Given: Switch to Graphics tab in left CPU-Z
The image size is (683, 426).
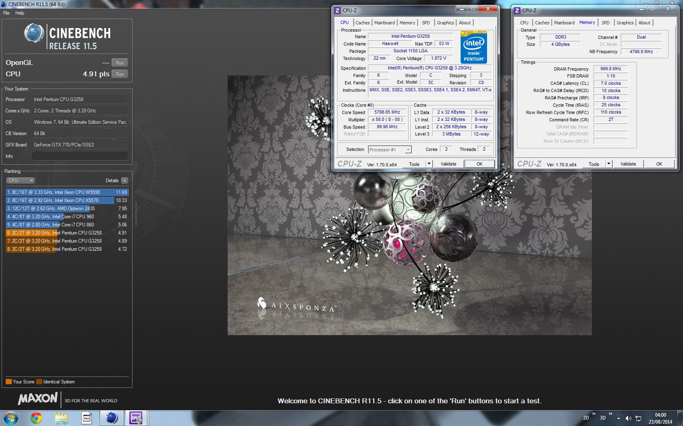Looking at the screenshot, I should click(445, 23).
